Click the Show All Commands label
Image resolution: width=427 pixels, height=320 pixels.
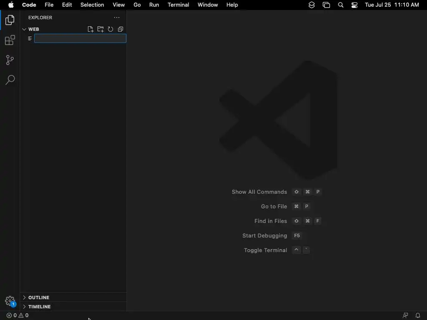pos(259,192)
